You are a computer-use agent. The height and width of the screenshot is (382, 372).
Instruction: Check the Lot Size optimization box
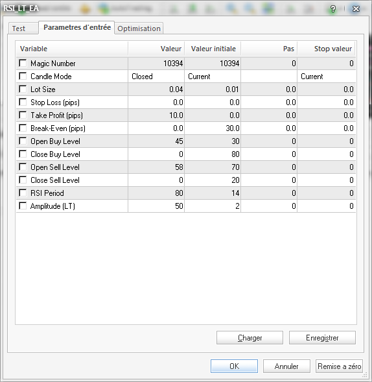click(23, 89)
